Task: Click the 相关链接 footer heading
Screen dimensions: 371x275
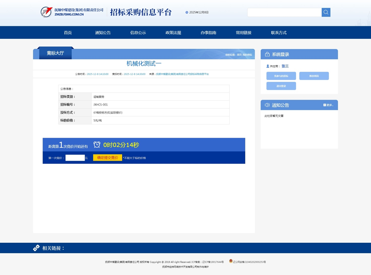Action: tap(53, 248)
